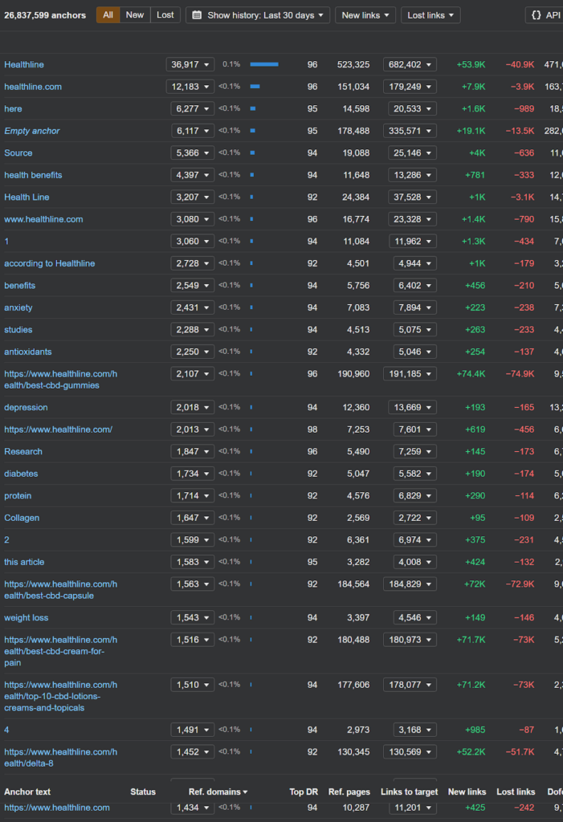The width and height of the screenshot is (563, 822).
Task: Expand 5,366 ref domains for Source
Action: coord(193,153)
